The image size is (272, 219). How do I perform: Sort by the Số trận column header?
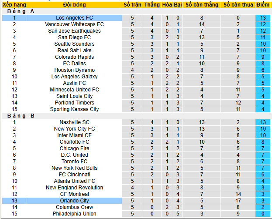(132, 5)
